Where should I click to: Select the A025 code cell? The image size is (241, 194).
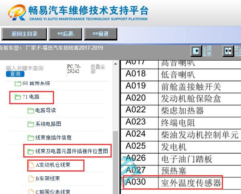[139, 147]
